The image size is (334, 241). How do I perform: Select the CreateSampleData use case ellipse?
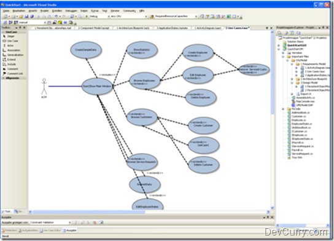[86, 50]
